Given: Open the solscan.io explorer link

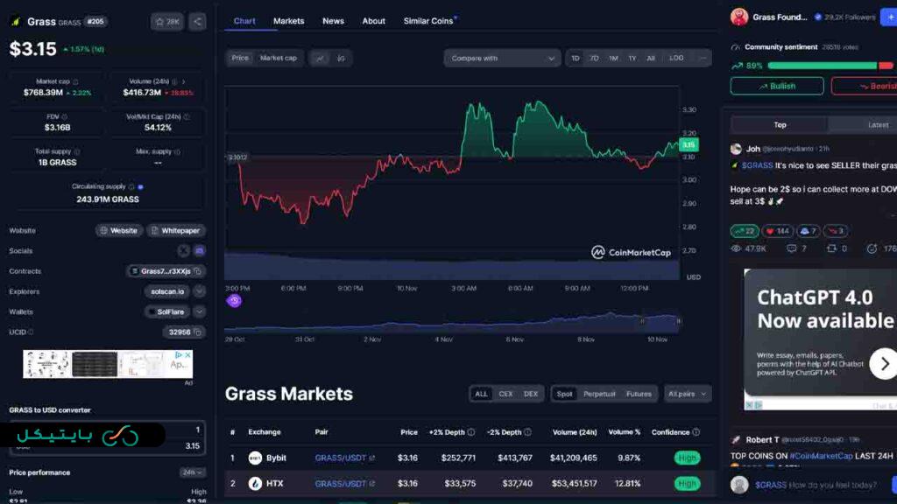Looking at the screenshot, I should [166, 291].
